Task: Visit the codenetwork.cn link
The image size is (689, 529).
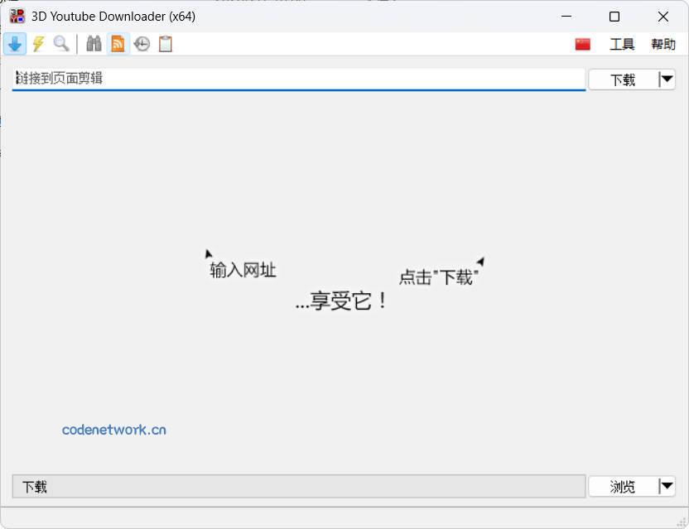Action: pos(115,429)
